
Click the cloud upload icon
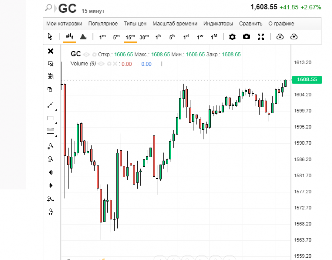[294, 37]
